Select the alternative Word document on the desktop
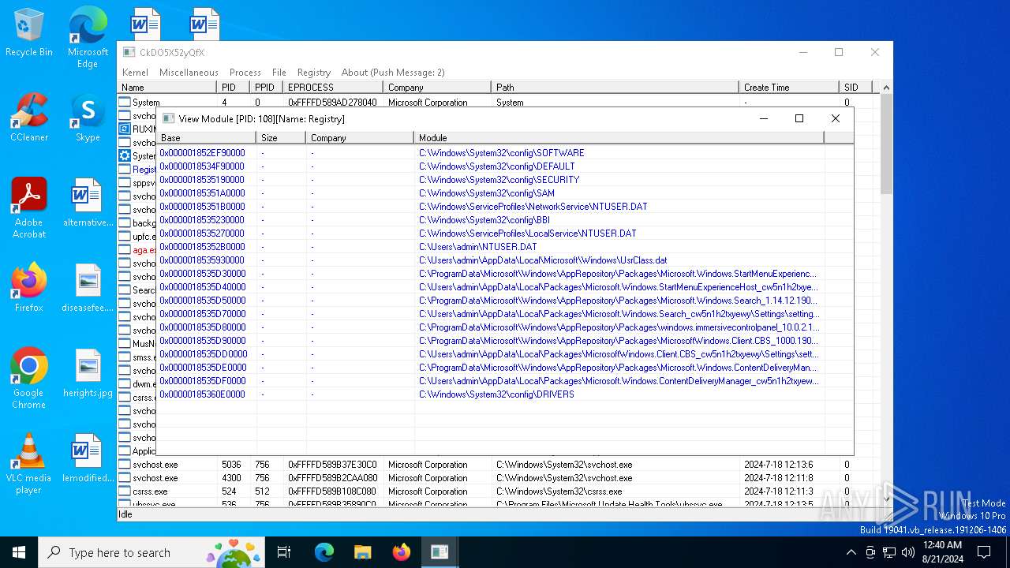This screenshot has height=568, width=1010. tap(88, 203)
